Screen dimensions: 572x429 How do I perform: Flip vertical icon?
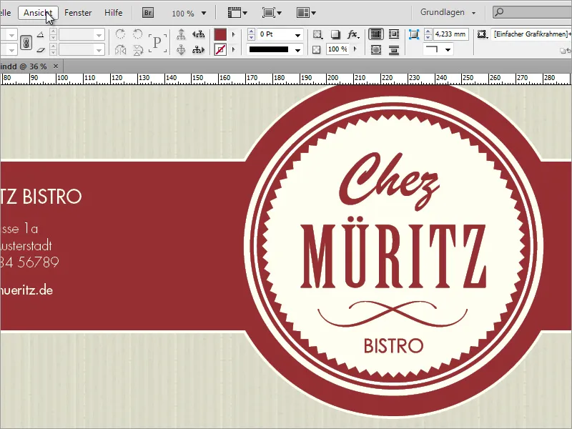coord(137,49)
